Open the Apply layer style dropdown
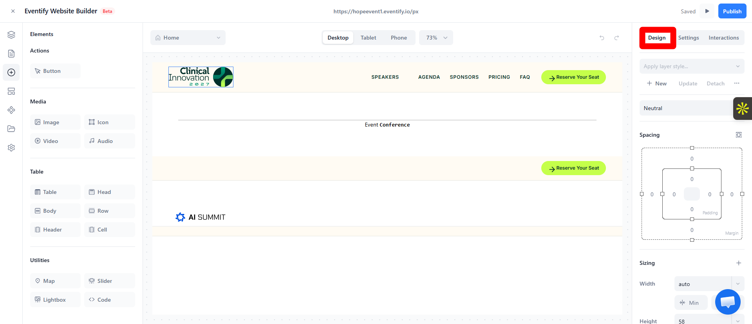Screen dimensions: 752x324 point(692,66)
